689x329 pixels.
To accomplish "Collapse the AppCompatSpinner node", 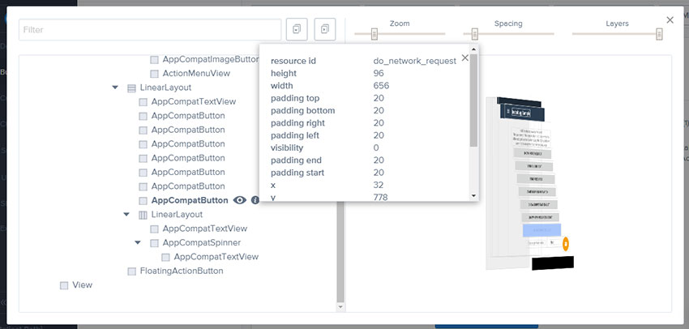I will [x=138, y=242].
